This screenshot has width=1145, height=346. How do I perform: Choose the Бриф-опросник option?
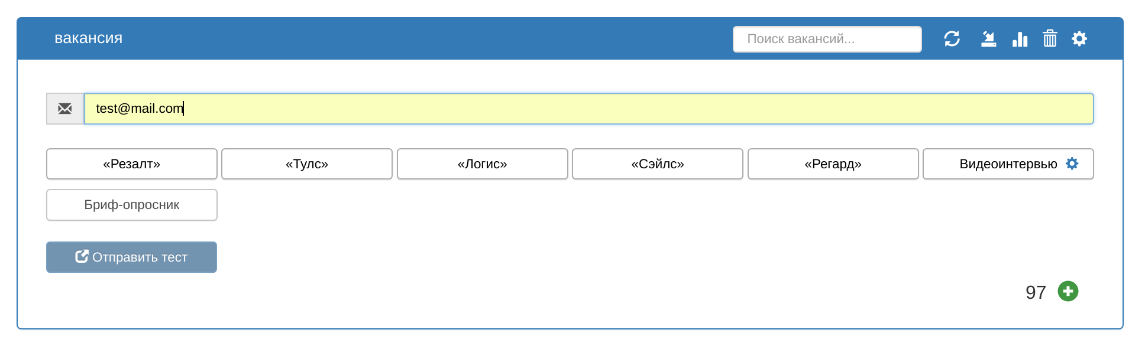[132, 205]
